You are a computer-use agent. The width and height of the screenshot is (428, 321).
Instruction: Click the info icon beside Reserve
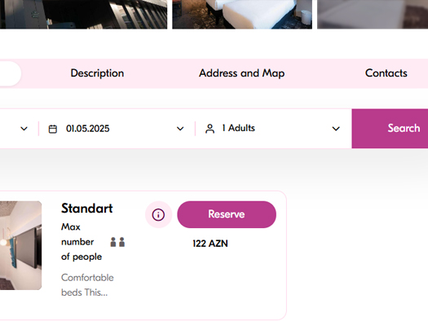(158, 214)
